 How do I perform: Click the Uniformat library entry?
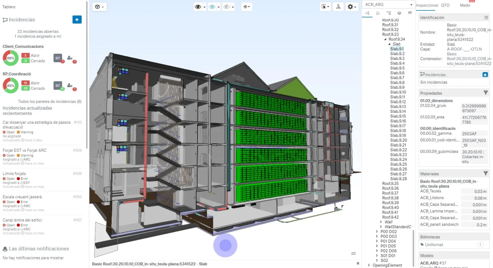tap(434, 245)
